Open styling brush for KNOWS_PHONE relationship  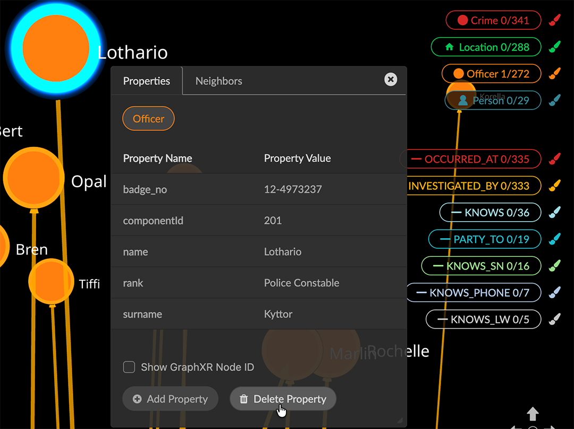click(554, 292)
